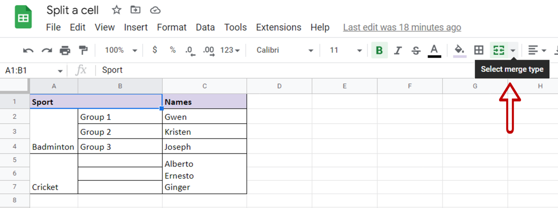The image size is (558, 208).
Task: Click the merge cells icon
Action: click(x=498, y=50)
